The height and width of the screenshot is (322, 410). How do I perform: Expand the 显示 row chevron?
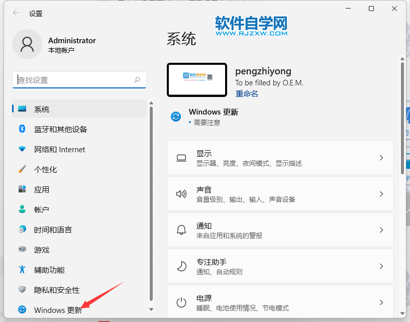381,158
